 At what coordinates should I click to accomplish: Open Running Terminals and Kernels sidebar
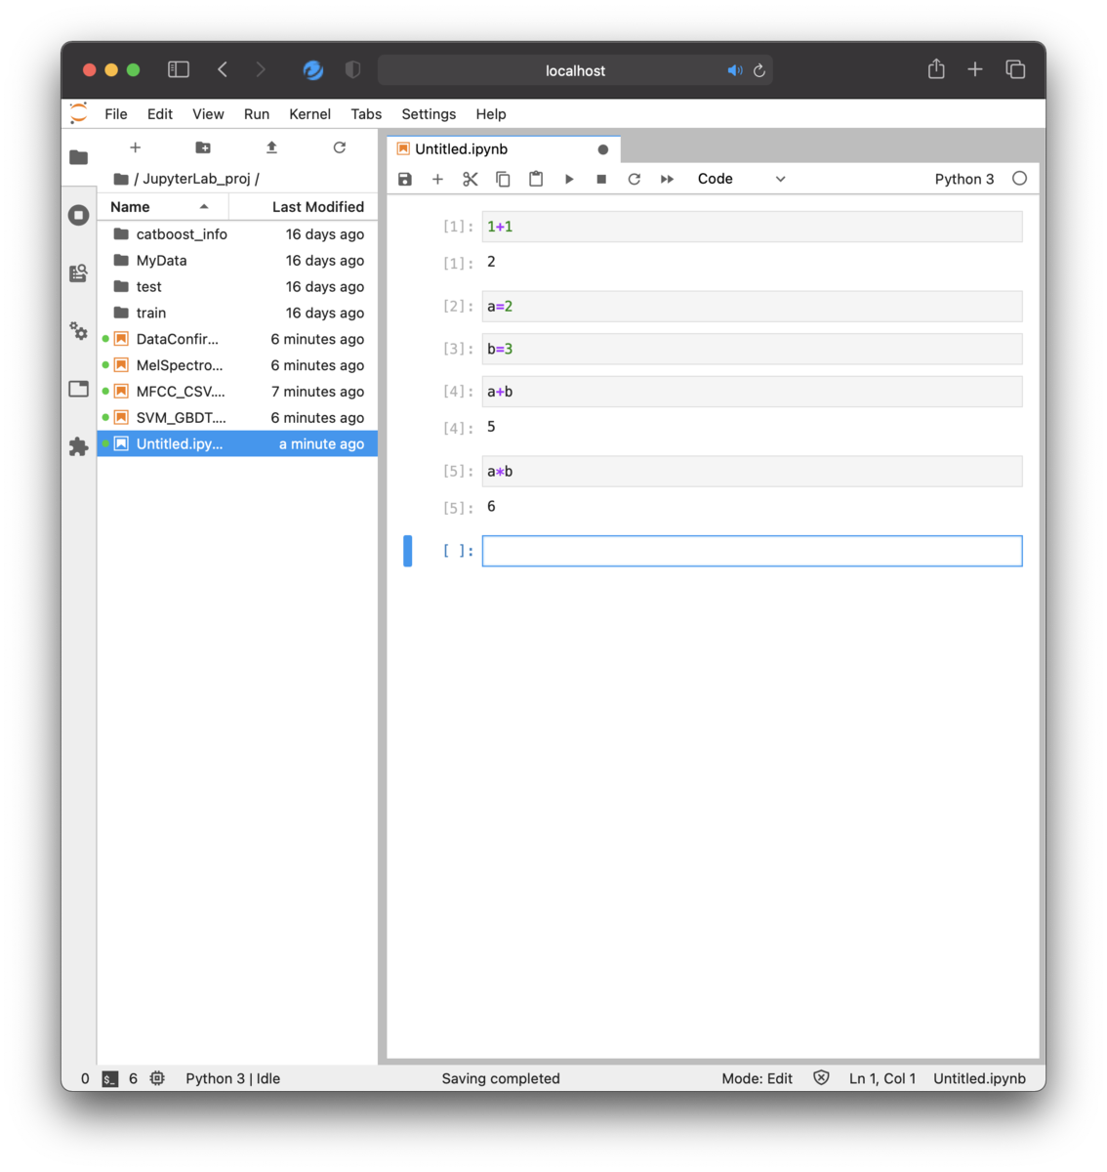79,215
